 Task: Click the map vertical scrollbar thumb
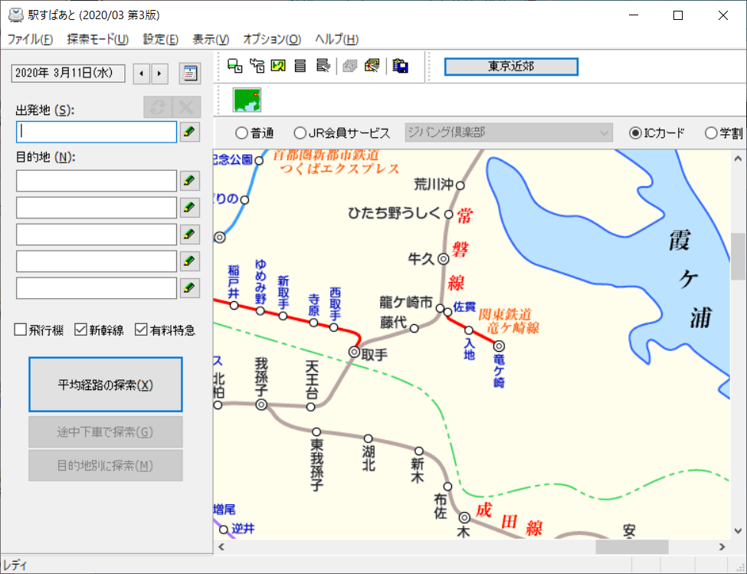click(x=738, y=256)
